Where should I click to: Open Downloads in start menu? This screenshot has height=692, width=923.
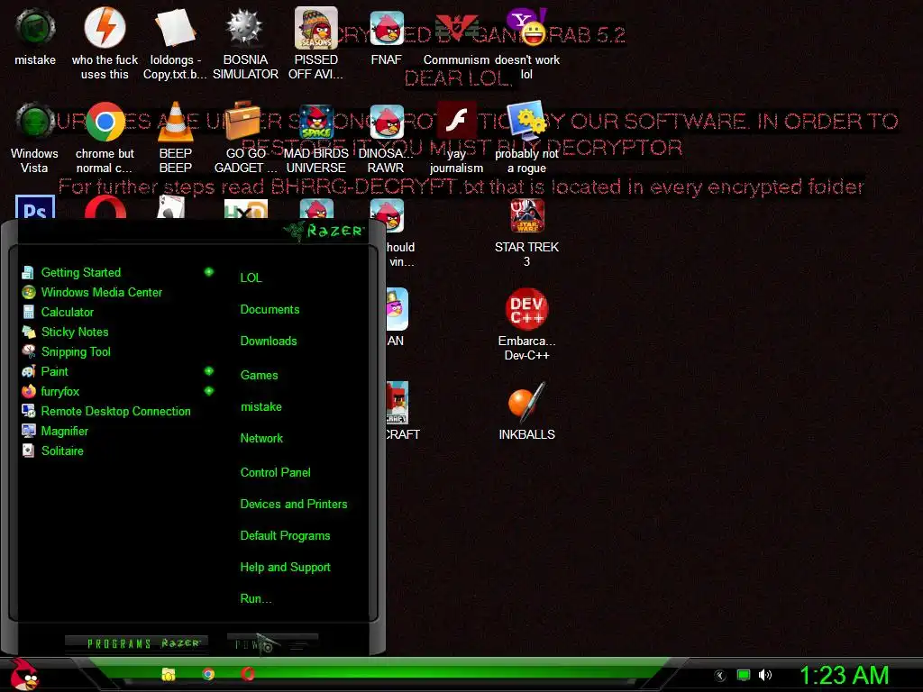coord(269,341)
